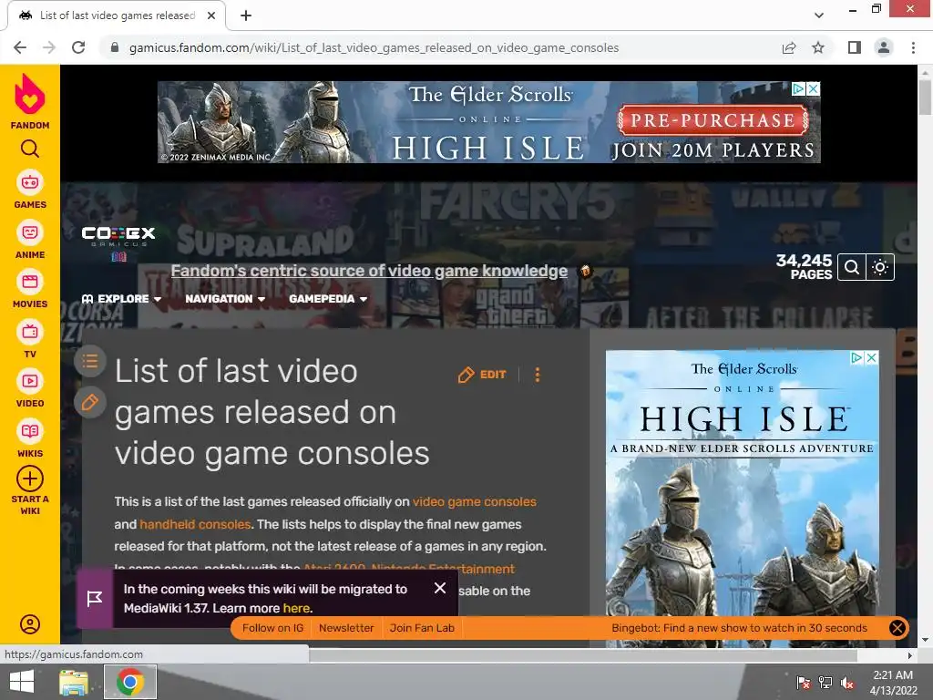The image size is (933, 700).
Task: Bookmark this page with the star
Action: click(818, 47)
